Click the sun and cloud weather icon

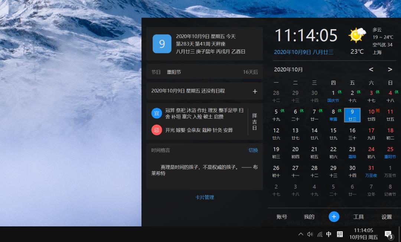[x=357, y=35]
